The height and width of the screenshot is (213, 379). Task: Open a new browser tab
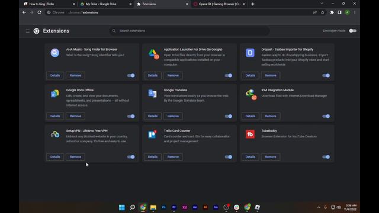pos(253,4)
